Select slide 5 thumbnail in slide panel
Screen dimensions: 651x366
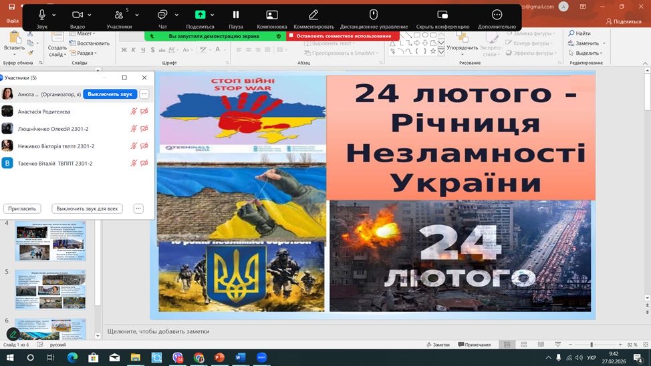point(51,289)
